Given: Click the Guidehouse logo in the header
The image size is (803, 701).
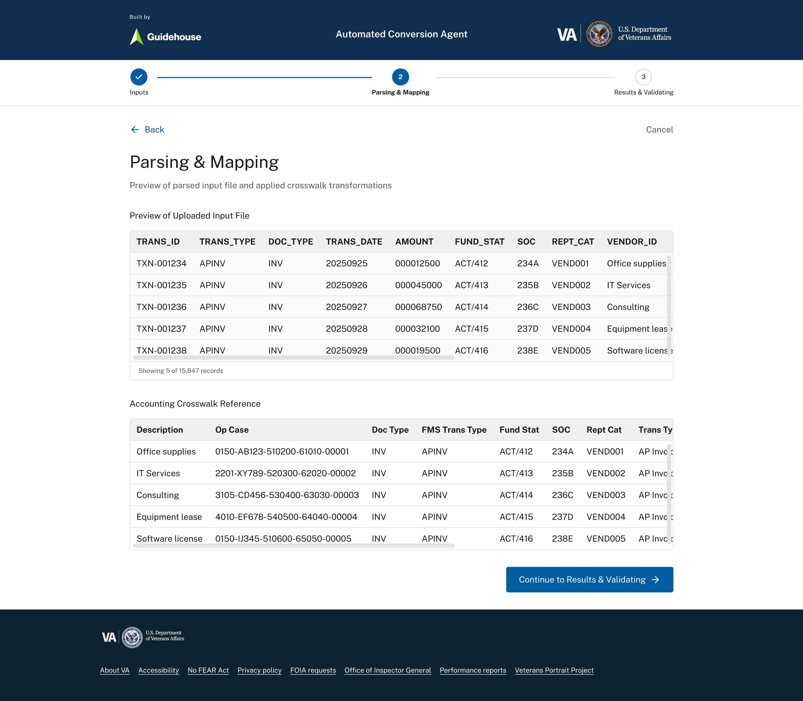Looking at the screenshot, I should pos(165,36).
